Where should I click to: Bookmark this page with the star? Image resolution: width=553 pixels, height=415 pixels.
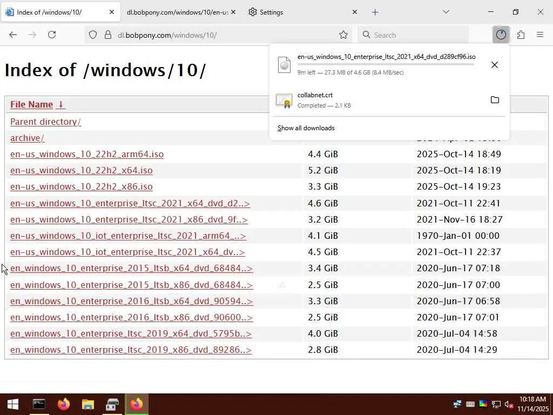point(343,35)
